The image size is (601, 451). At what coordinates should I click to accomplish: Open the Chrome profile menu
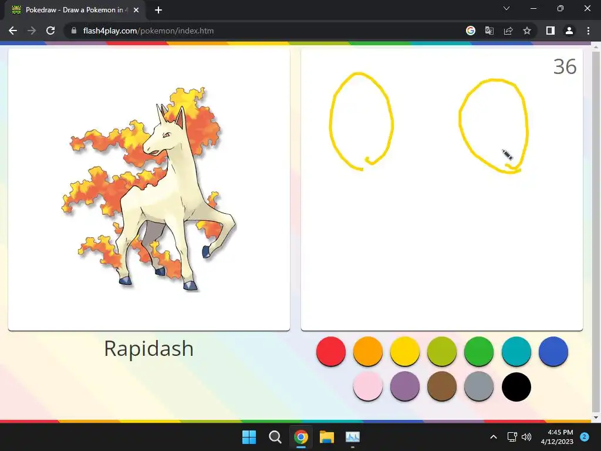(569, 31)
